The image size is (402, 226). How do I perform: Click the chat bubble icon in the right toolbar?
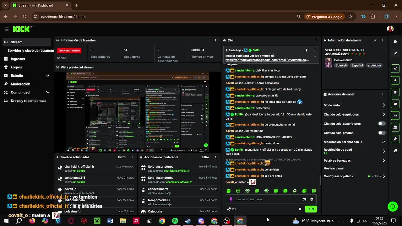[x=395, y=104]
